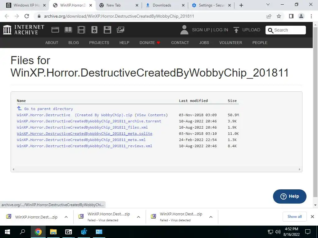Expand options for the third failed download
This screenshot has height=238, width=318.
point(211,217)
